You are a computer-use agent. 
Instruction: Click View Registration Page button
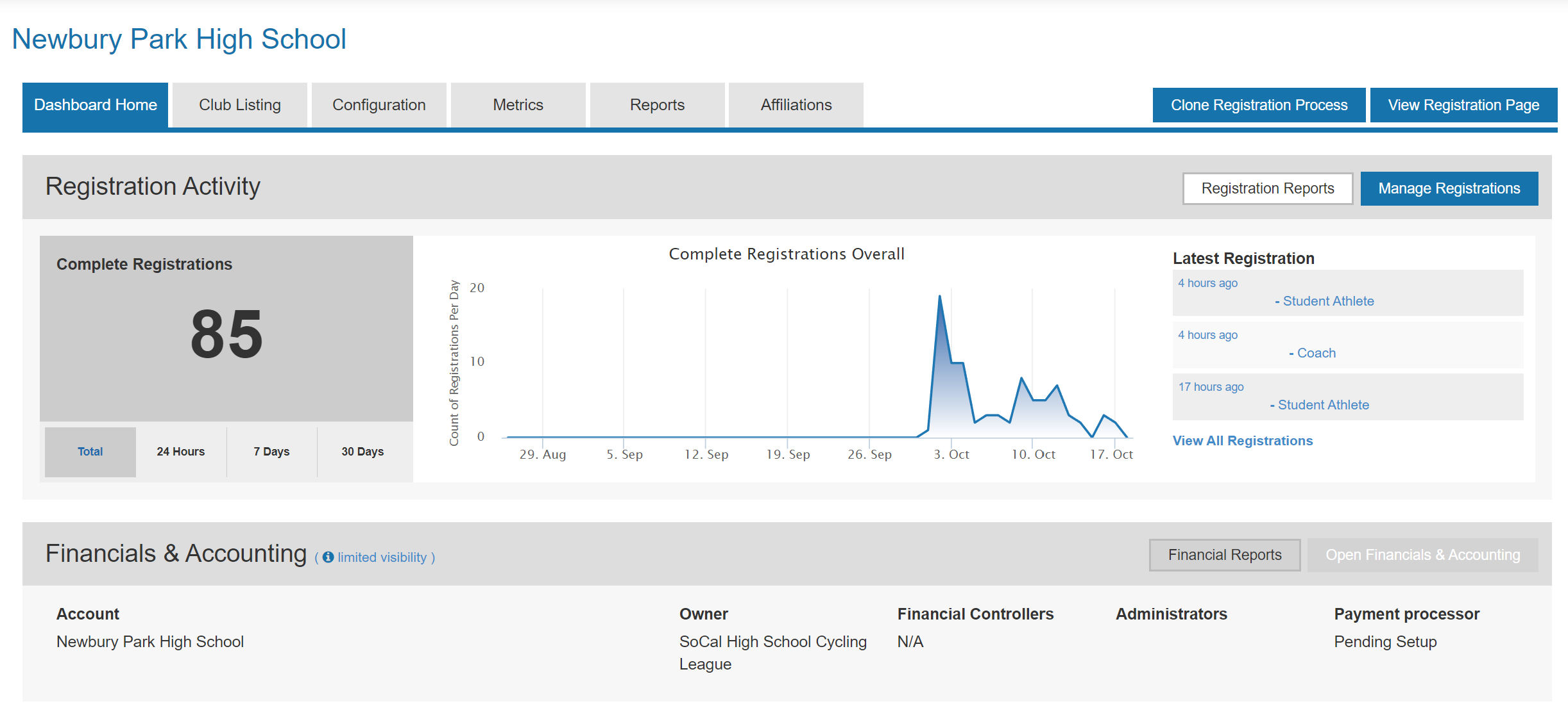pos(1463,105)
